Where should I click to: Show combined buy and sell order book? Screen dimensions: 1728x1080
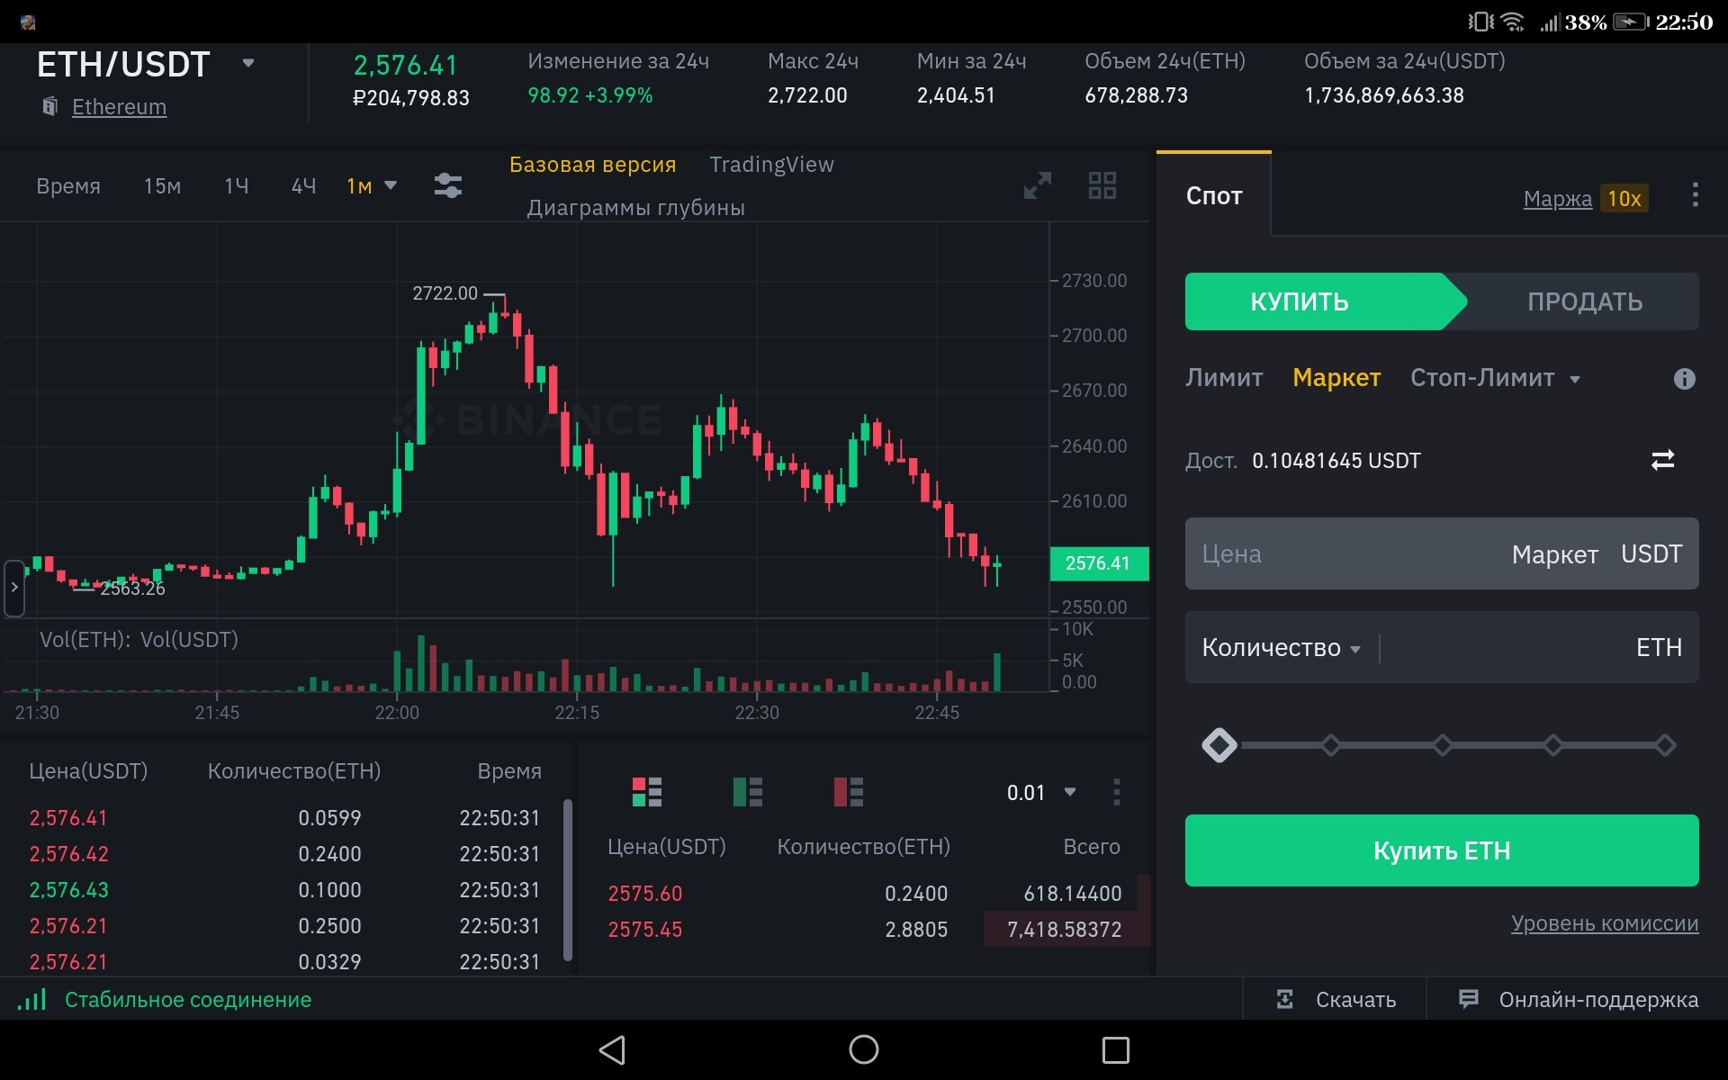pos(646,792)
